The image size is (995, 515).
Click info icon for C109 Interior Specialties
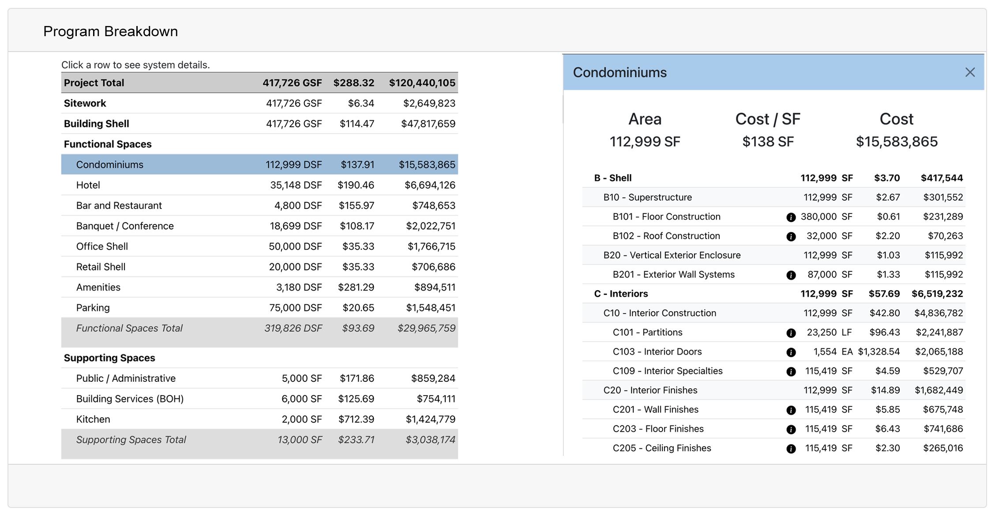(x=791, y=371)
